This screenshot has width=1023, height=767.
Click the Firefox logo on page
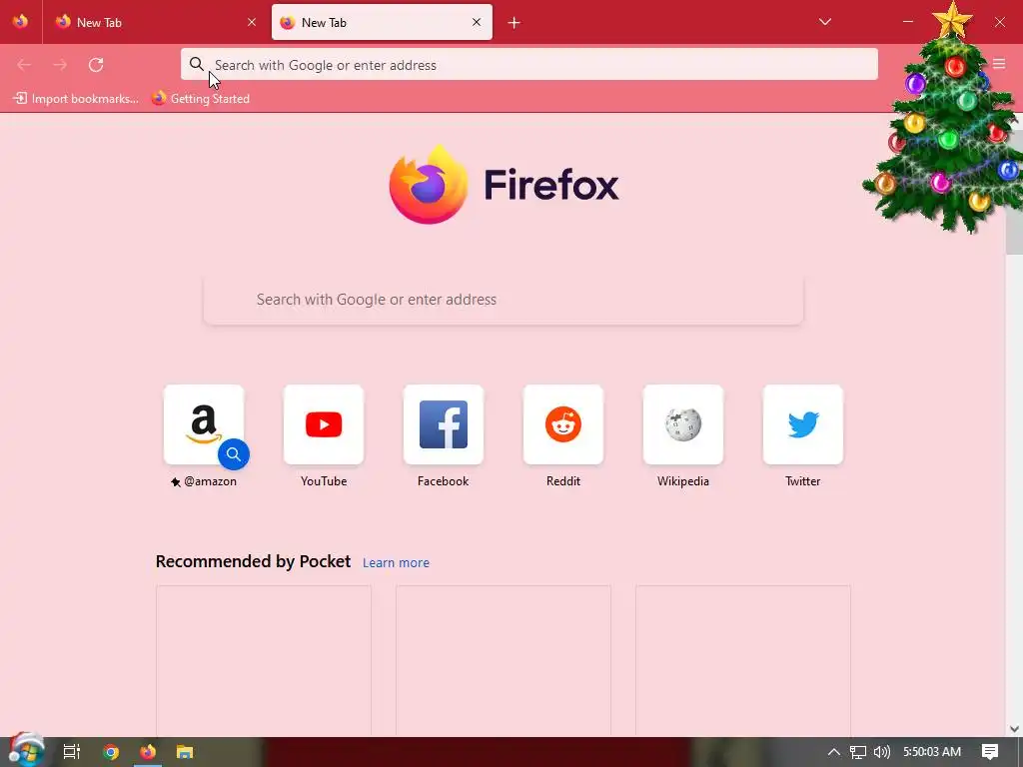pos(428,185)
